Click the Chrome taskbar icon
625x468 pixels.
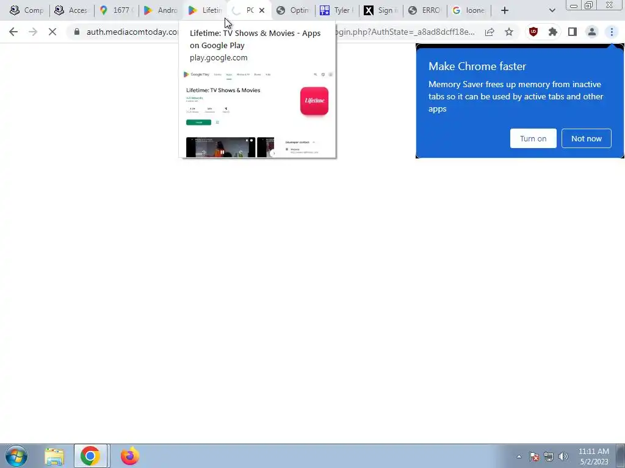90,456
